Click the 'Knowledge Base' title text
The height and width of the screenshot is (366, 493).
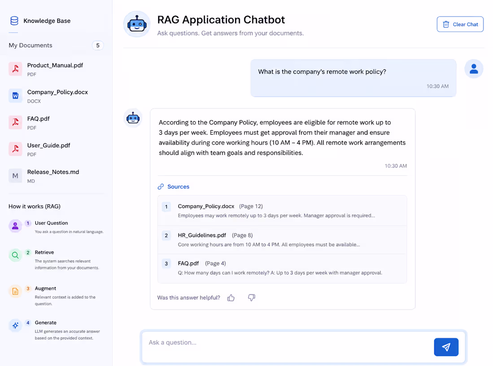tap(47, 21)
